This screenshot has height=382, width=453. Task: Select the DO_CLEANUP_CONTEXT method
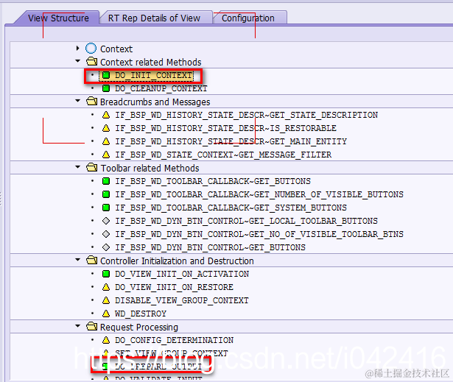pos(161,88)
